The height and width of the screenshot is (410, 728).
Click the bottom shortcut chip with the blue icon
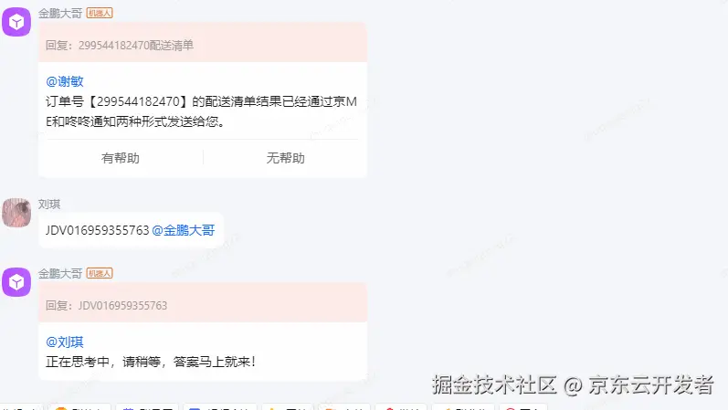click(x=220, y=407)
